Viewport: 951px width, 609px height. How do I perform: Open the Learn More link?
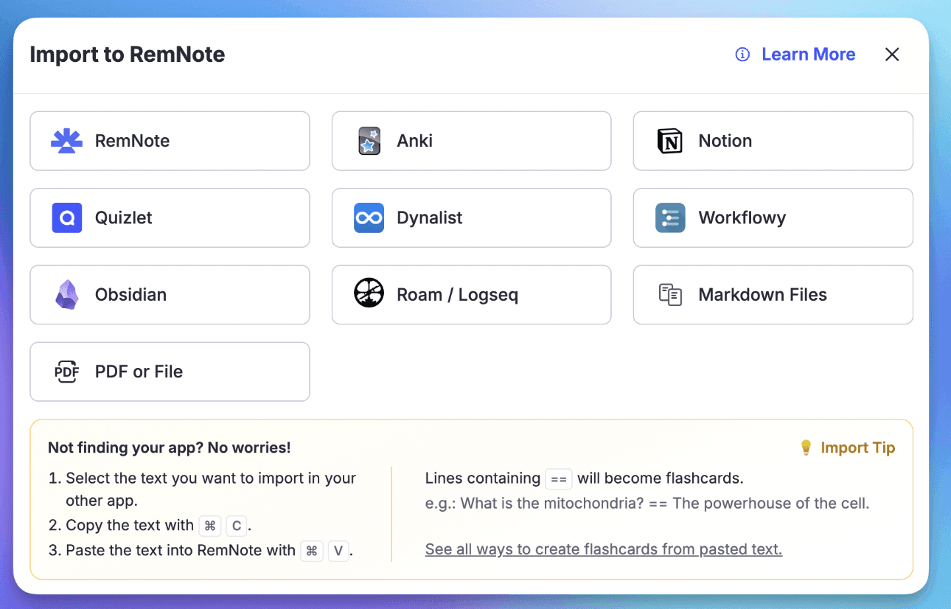point(808,55)
